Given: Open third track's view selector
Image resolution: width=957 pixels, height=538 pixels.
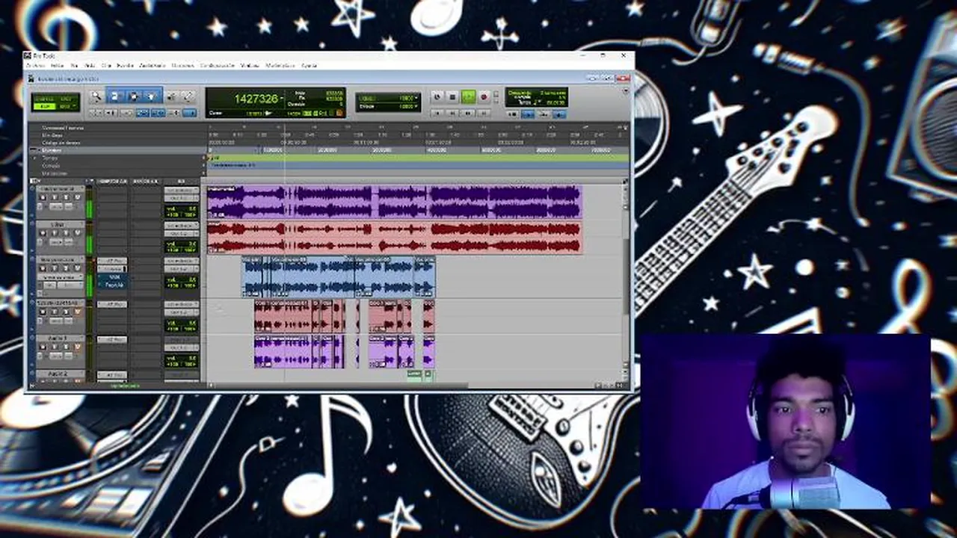Looking at the screenshot, I should [60, 276].
